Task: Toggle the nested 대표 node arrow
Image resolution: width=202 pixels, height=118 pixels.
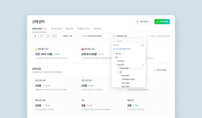Action: [x=118, y=72]
